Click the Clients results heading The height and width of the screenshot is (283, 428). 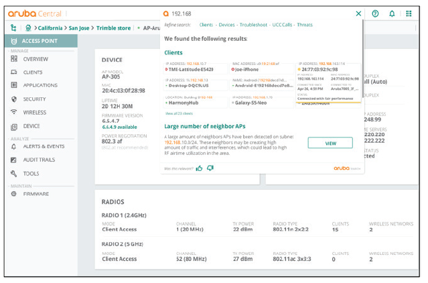pyautogui.click(x=173, y=53)
